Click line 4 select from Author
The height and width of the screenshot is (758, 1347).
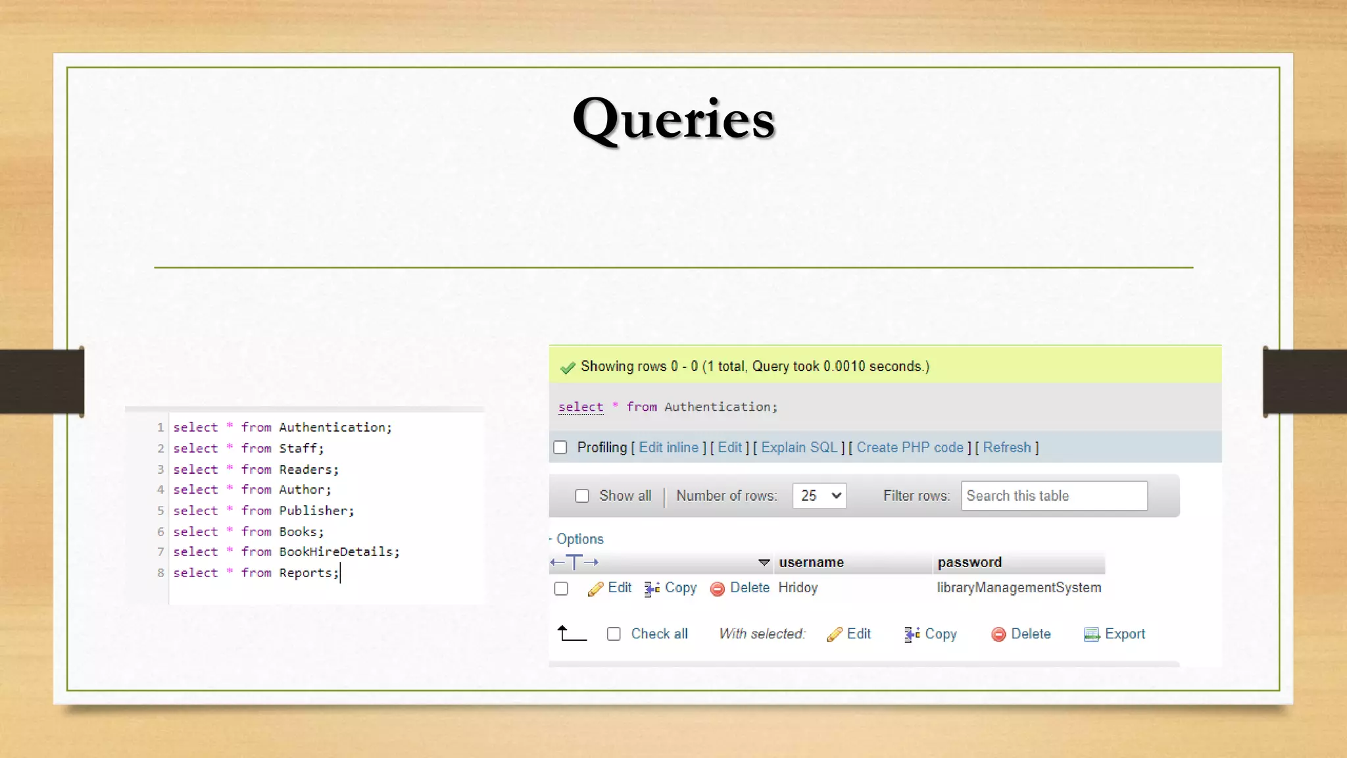[253, 490]
